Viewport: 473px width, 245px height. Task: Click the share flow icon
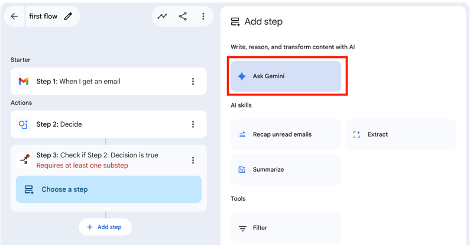click(183, 17)
